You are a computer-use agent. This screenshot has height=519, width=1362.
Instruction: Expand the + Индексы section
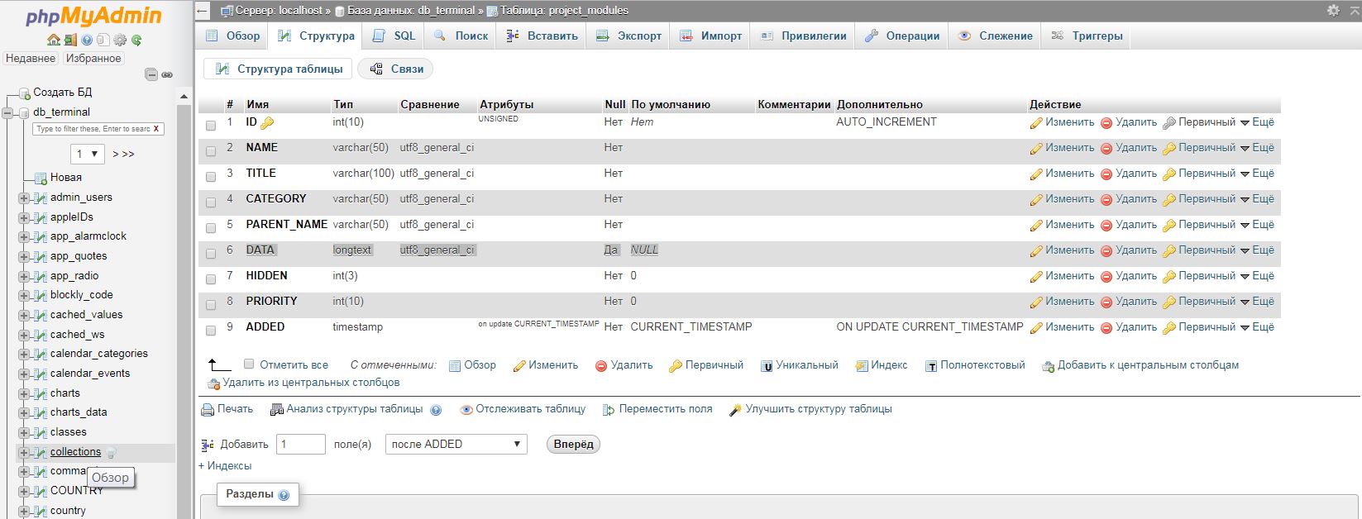pyautogui.click(x=225, y=466)
